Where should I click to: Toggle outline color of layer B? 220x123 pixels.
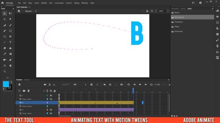(47, 102)
